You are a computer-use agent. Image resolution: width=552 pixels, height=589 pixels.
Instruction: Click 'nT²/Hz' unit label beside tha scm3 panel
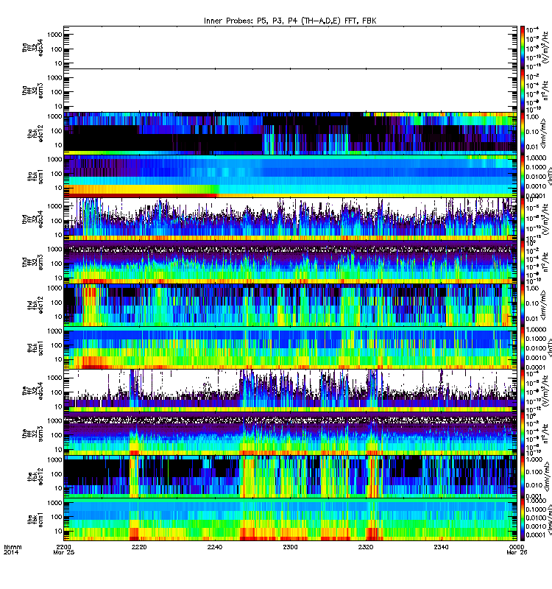point(546,91)
